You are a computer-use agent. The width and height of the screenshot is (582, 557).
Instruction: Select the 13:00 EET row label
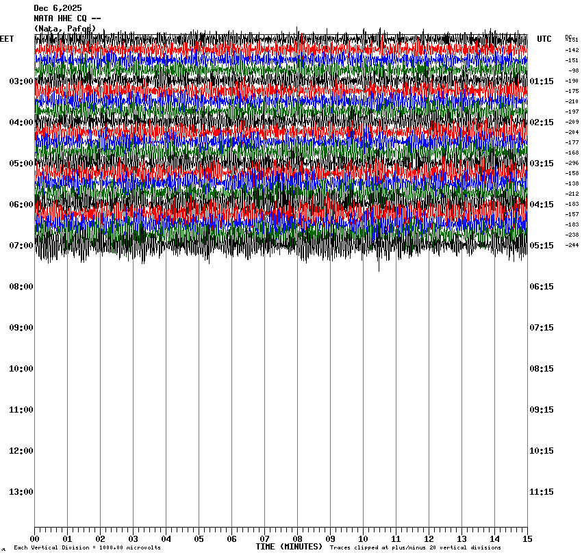click(21, 492)
